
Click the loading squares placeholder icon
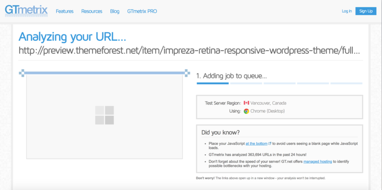tap(104, 115)
